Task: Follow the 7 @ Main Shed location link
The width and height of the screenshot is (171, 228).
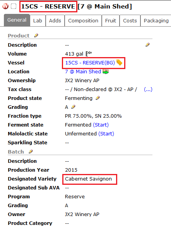Action: click(83, 71)
